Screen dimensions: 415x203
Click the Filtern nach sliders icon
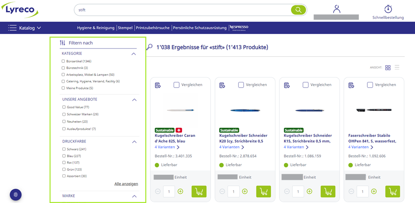[x=62, y=43]
